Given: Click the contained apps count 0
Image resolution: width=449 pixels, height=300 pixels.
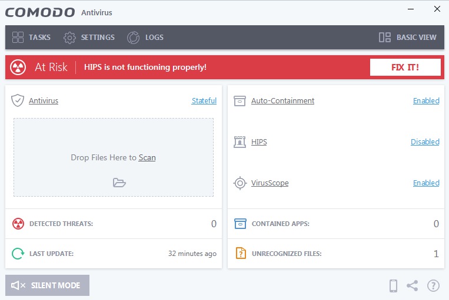Looking at the screenshot, I should [x=436, y=224].
